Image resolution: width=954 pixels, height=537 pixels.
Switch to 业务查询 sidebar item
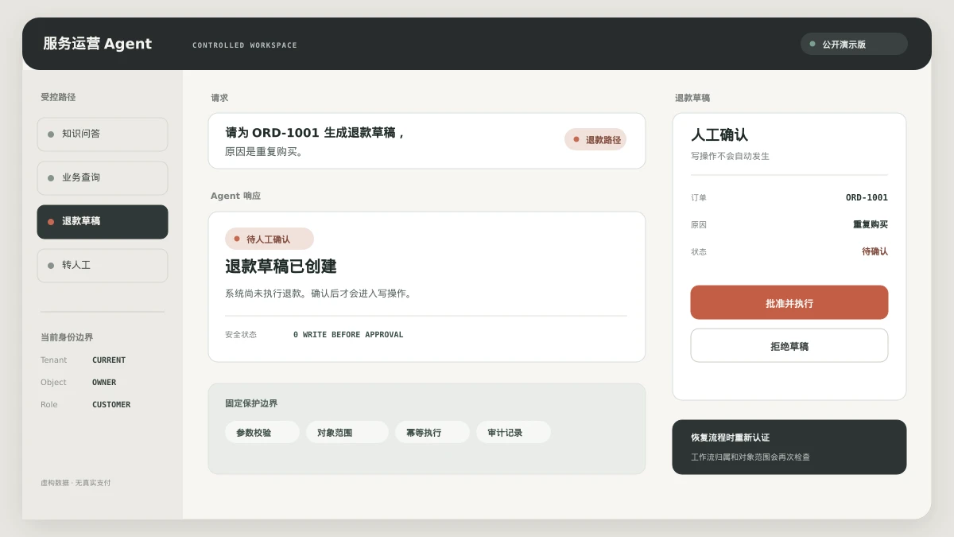pyautogui.click(x=103, y=178)
